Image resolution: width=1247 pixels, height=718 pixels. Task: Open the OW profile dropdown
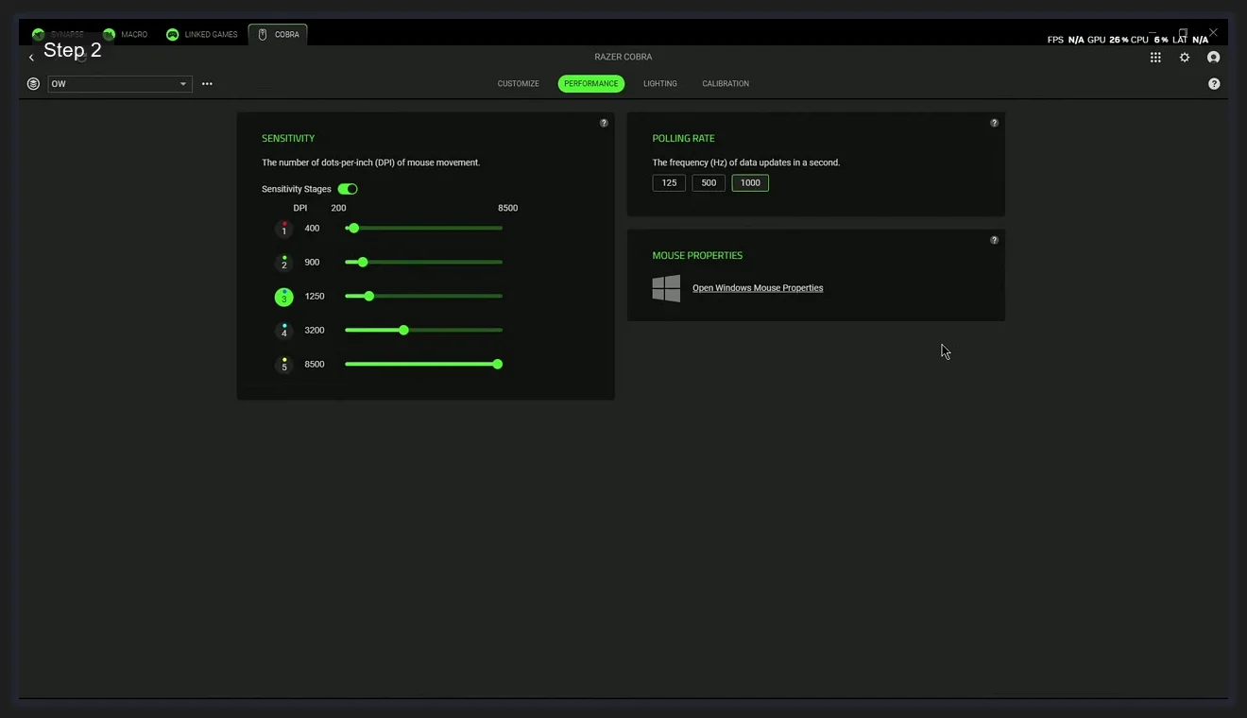click(119, 83)
